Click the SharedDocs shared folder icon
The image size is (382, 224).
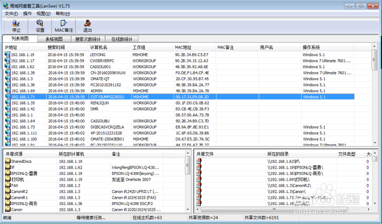pos(8,161)
